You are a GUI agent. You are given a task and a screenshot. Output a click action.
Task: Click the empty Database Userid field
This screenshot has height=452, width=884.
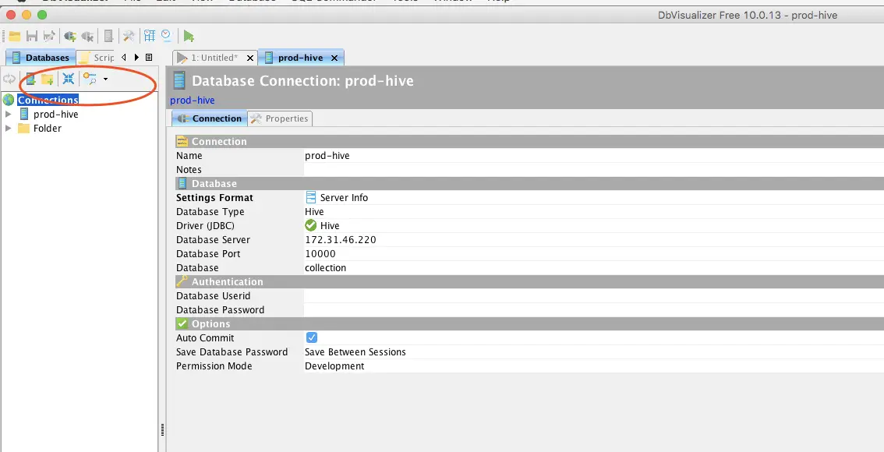[594, 296]
